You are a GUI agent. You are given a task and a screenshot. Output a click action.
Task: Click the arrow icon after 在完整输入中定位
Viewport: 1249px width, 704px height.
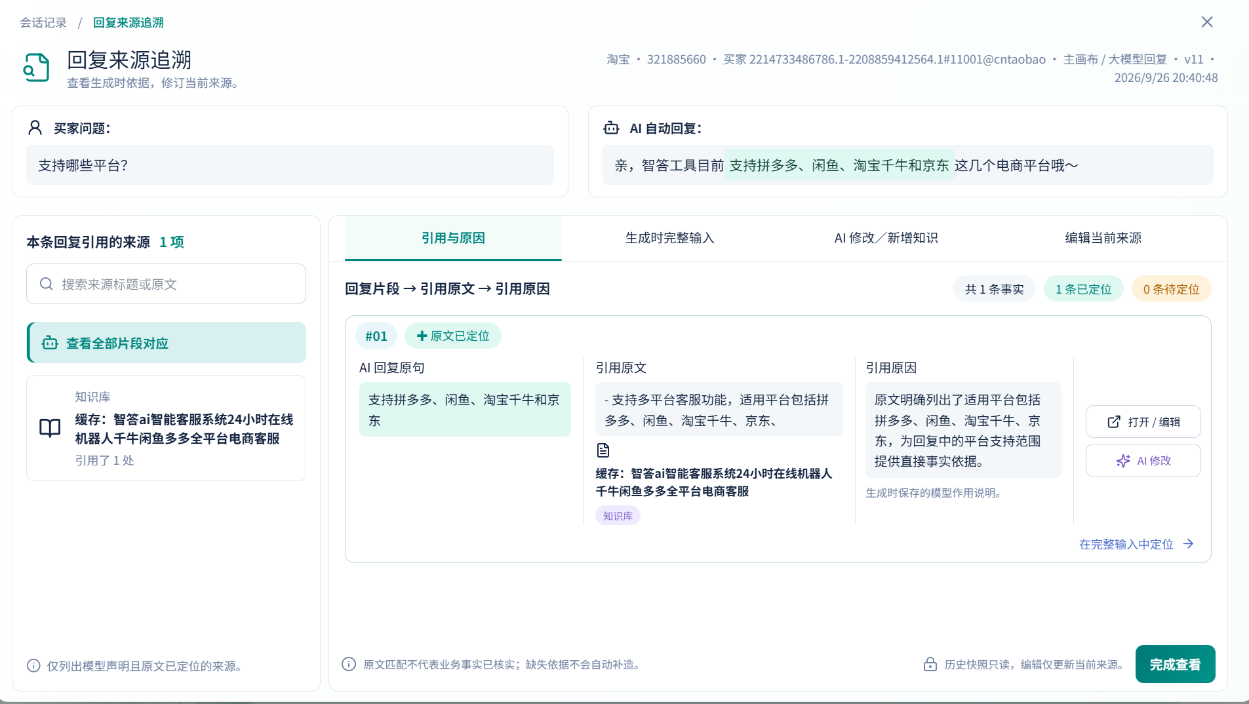(1189, 544)
